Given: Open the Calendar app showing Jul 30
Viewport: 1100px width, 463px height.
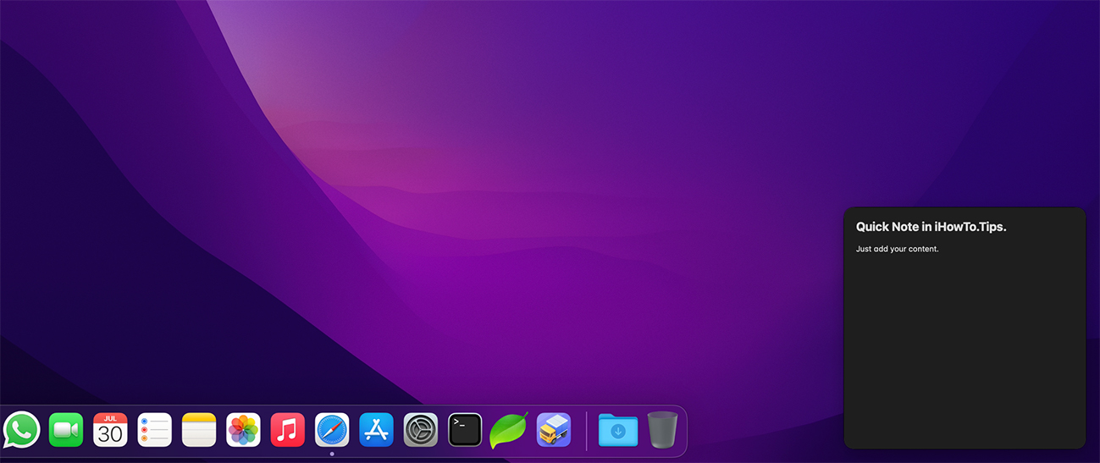Looking at the screenshot, I should 110,430.
